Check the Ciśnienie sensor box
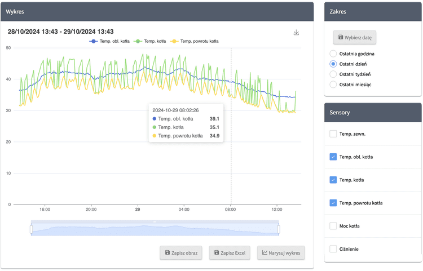Viewport: 423px width, 271px height. click(x=333, y=249)
